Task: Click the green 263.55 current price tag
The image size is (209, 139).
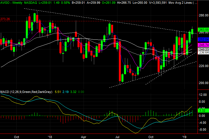Action: click(204, 30)
